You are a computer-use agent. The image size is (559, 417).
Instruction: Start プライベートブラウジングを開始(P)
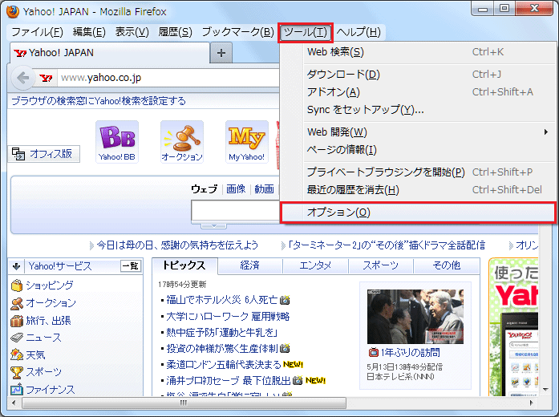[x=418, y=172]
